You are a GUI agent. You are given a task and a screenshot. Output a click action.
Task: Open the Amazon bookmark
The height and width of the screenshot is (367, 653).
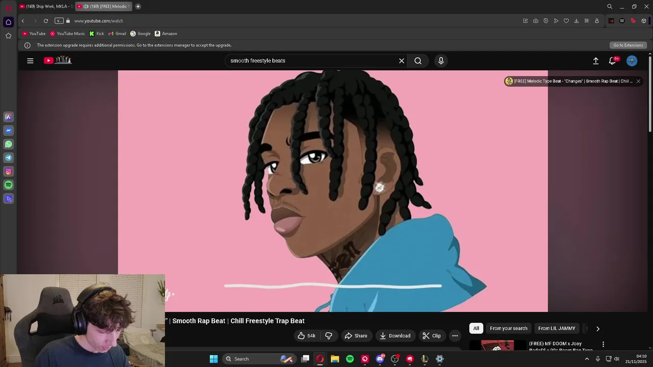tap(166, 34)
